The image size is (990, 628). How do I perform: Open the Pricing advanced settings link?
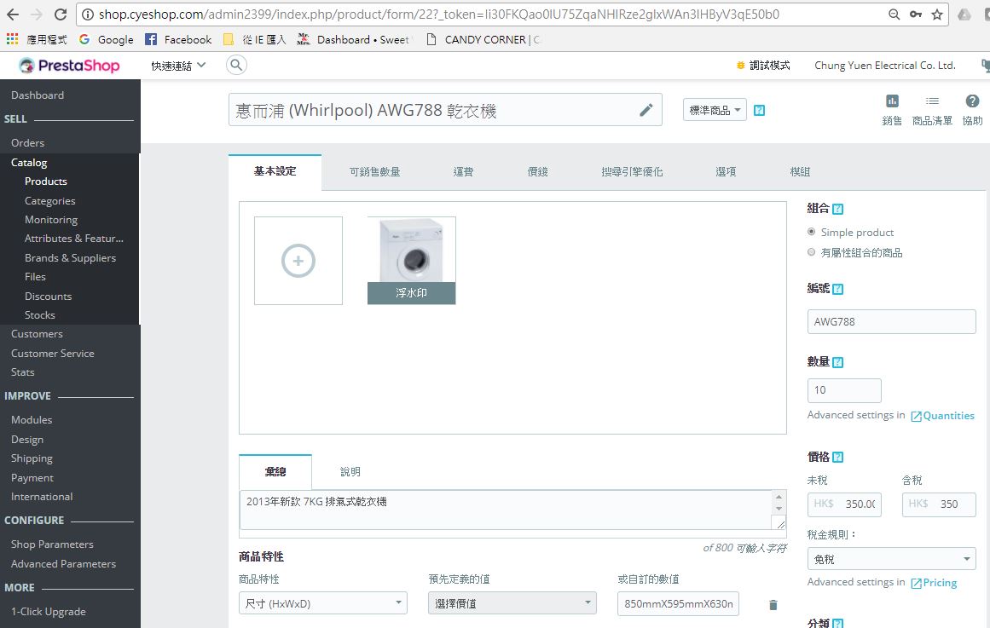pos(934,583)
